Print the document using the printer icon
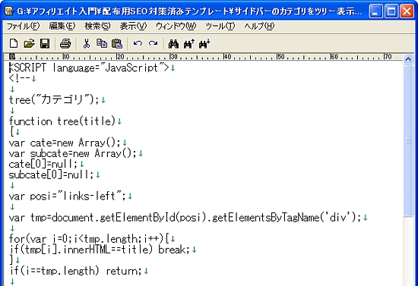 click(65, 44)
